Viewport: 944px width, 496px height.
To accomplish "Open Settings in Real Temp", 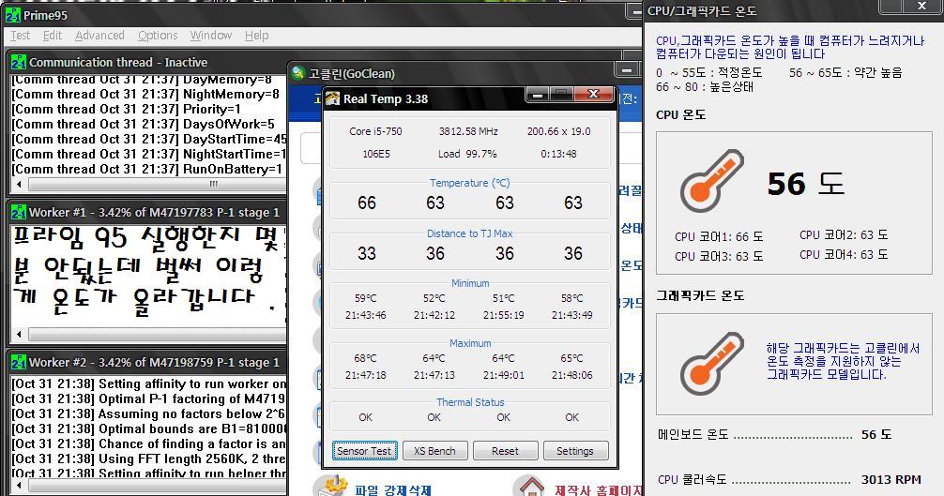I will click(x=575, y=451).
